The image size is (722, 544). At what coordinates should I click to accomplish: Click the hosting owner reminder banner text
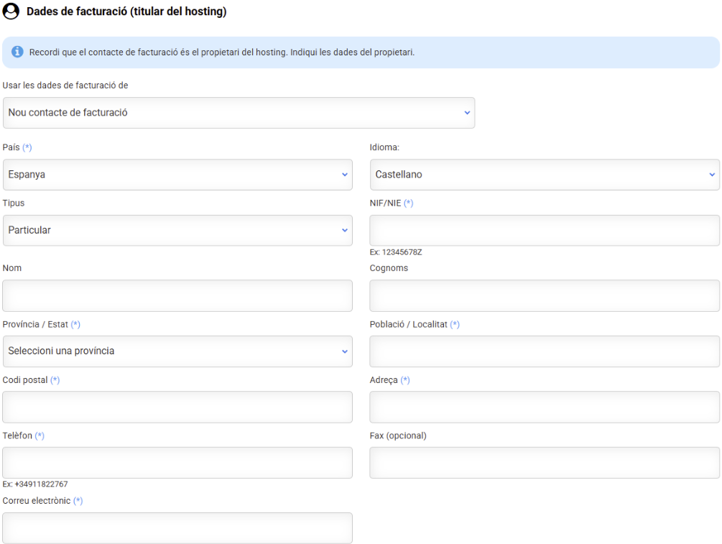(x=222, y=53)
